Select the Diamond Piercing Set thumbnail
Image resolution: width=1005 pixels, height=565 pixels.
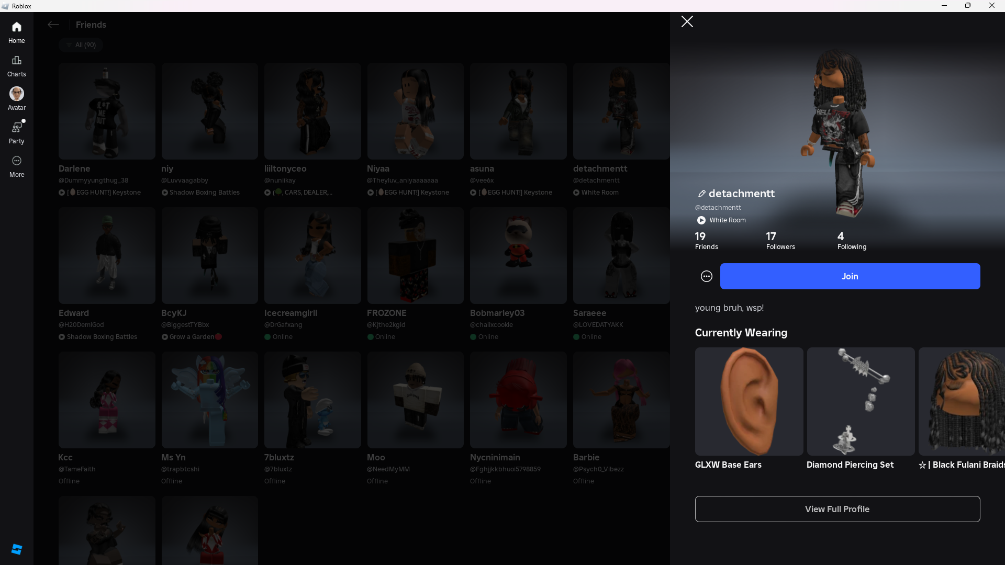(x=861, y=401)
